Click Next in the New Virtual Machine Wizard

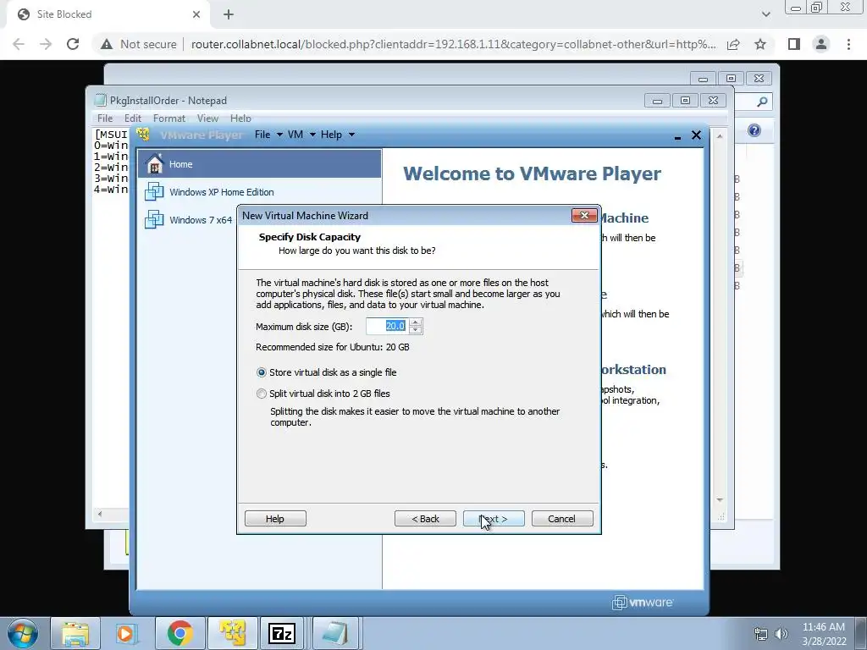494,519
